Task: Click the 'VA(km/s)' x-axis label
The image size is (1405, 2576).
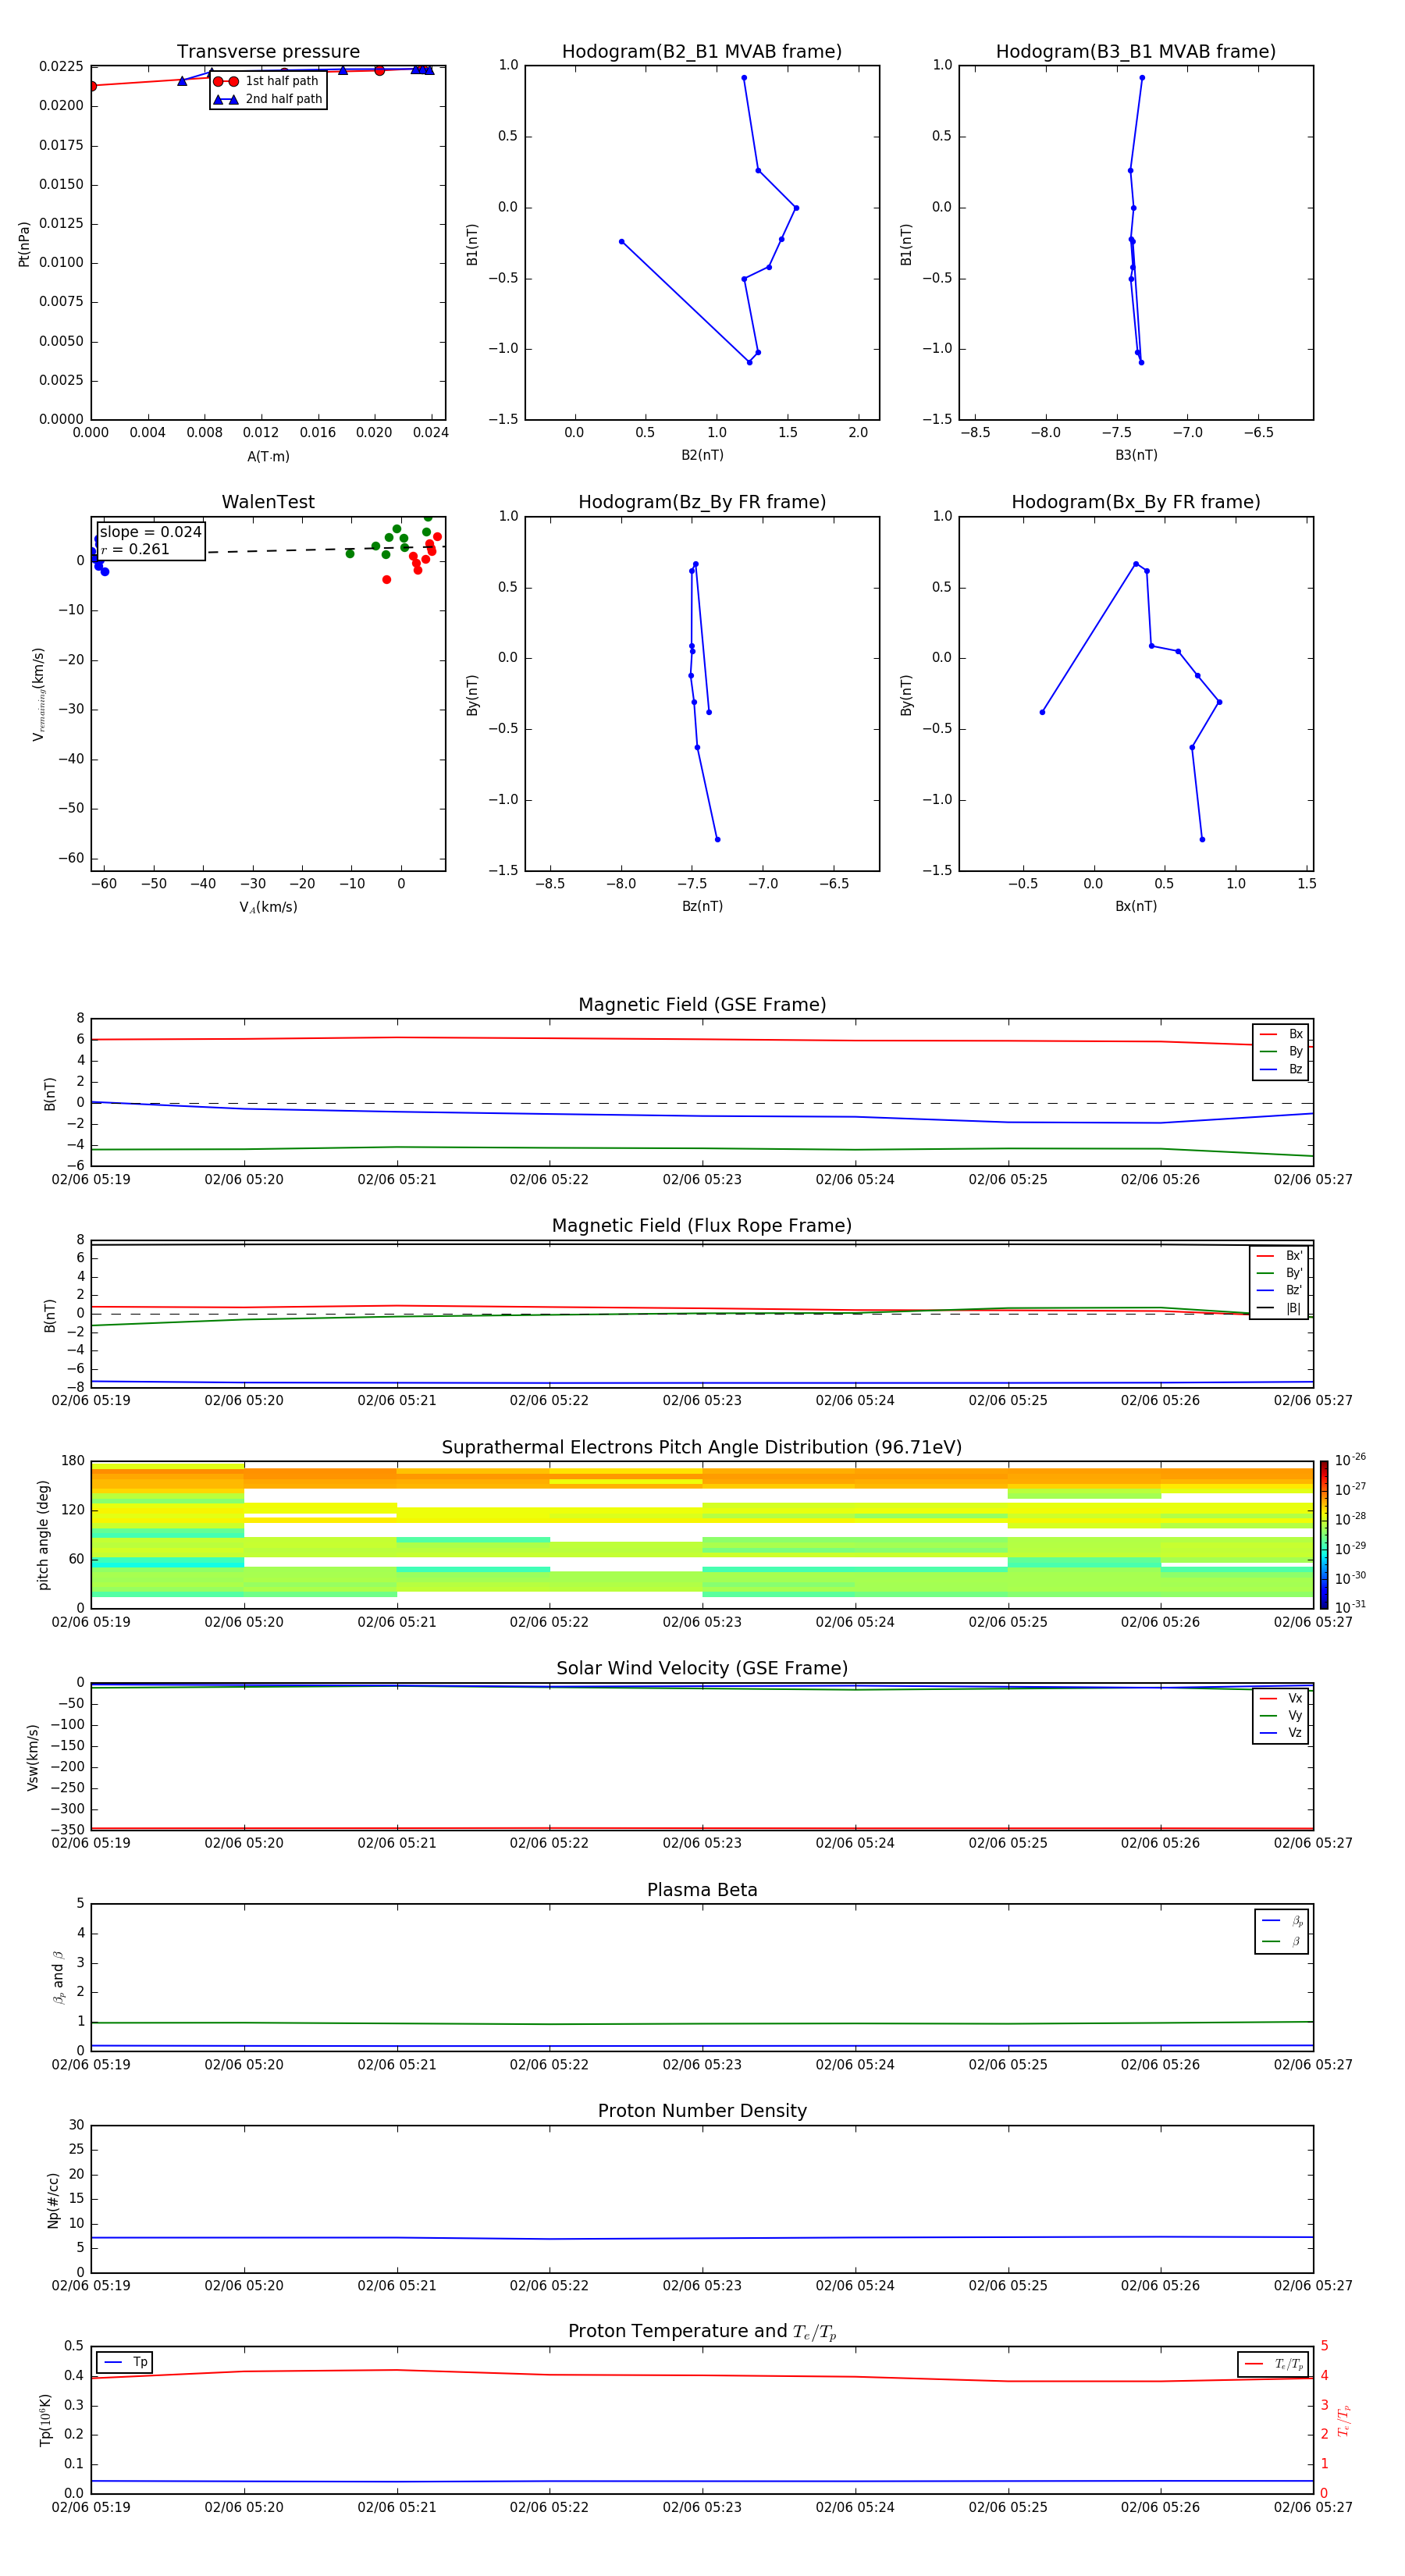Action: [x=268, y=907]
